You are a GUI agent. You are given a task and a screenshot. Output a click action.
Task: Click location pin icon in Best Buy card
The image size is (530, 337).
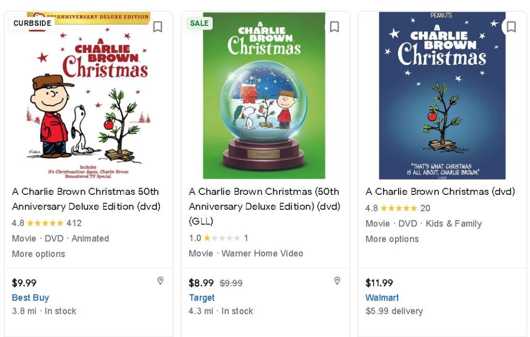pos(160,281)
